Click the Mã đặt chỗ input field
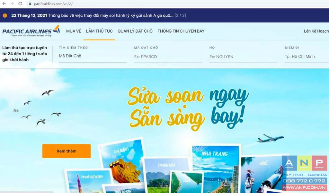The width and height of the screenshot is (329, 193). (x=168, y=57)
